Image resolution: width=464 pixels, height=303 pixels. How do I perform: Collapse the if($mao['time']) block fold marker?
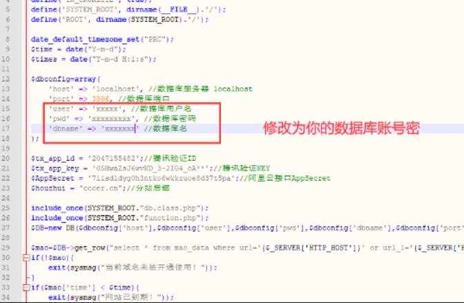click(x=24, y=287)
